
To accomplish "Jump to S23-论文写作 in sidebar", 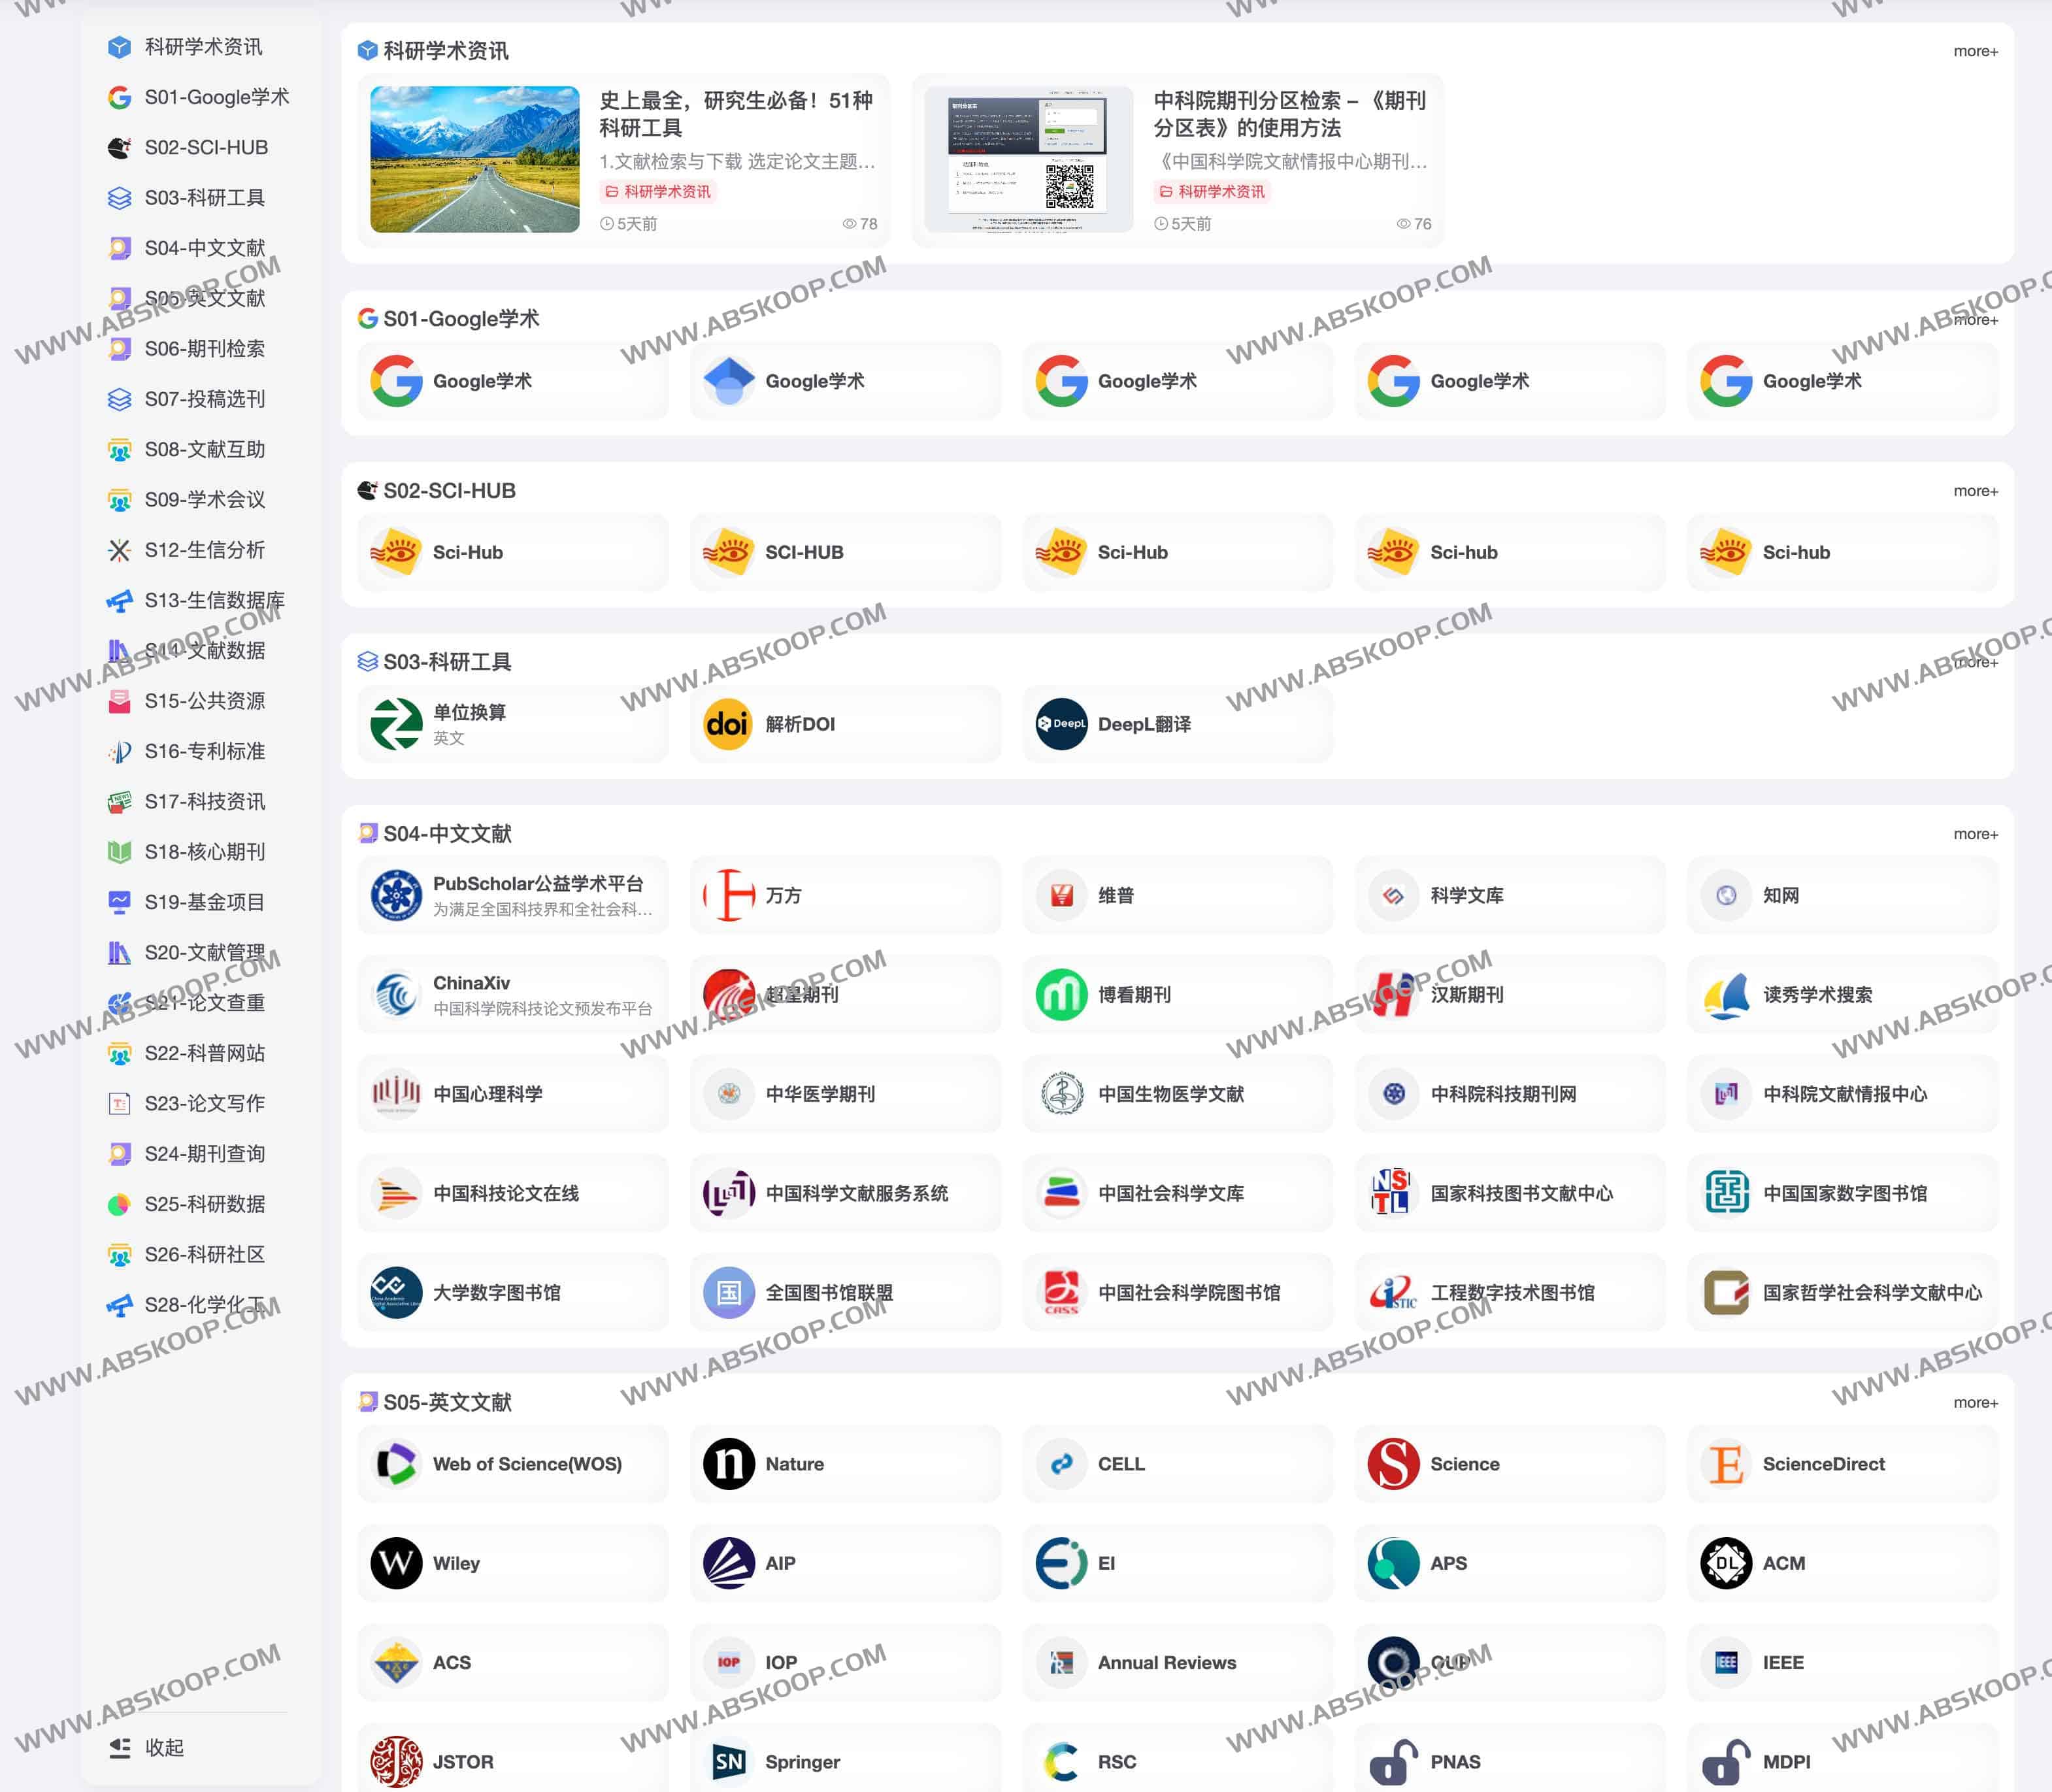I will tap(204, 1103).
